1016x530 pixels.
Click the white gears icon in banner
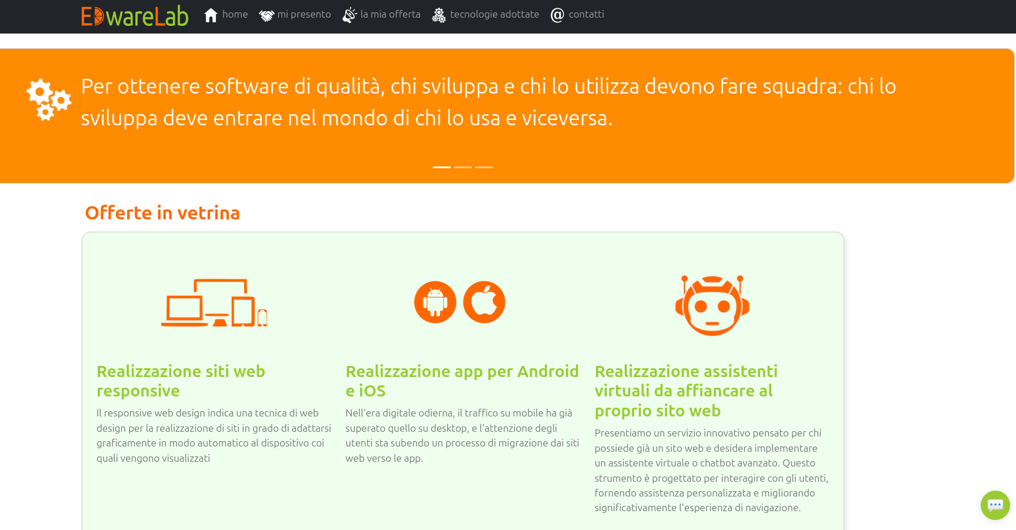coord(49,99)
